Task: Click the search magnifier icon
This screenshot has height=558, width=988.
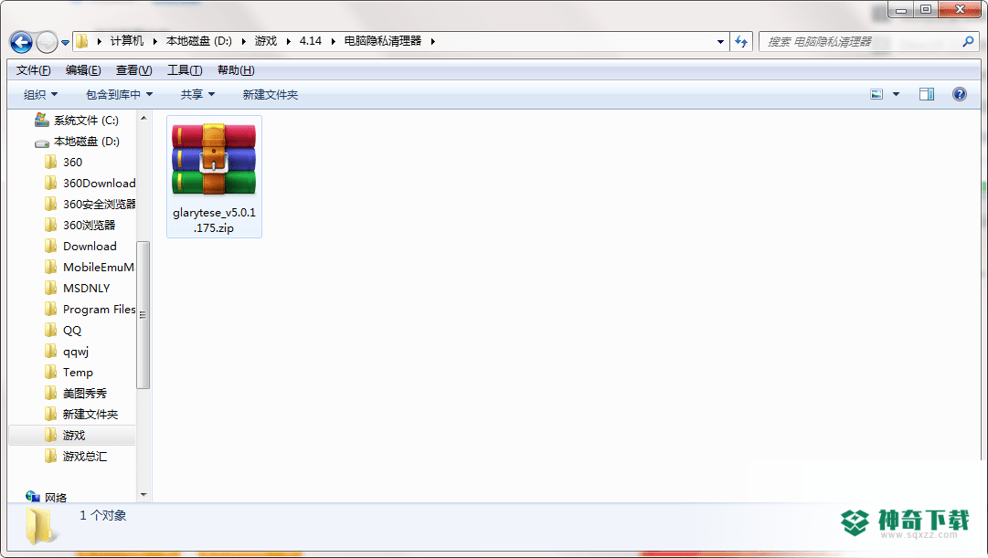Action: [968, 42]
